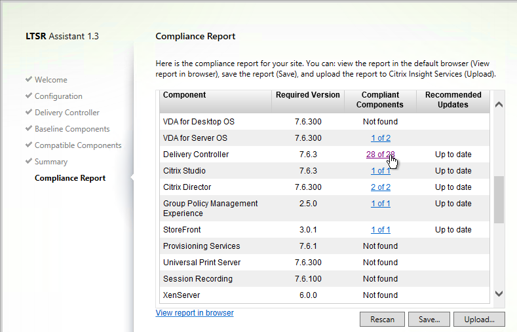Image resolution: width=517 pixels, height=332 pixels.
Task: Select the Compatible Components step
Action: [x=78, y=145]
